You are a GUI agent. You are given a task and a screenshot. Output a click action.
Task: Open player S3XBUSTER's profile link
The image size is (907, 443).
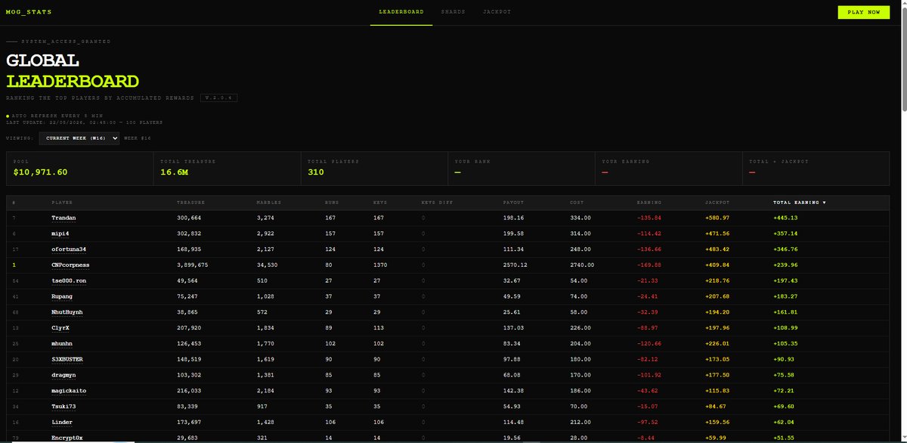tap(67, 360)
